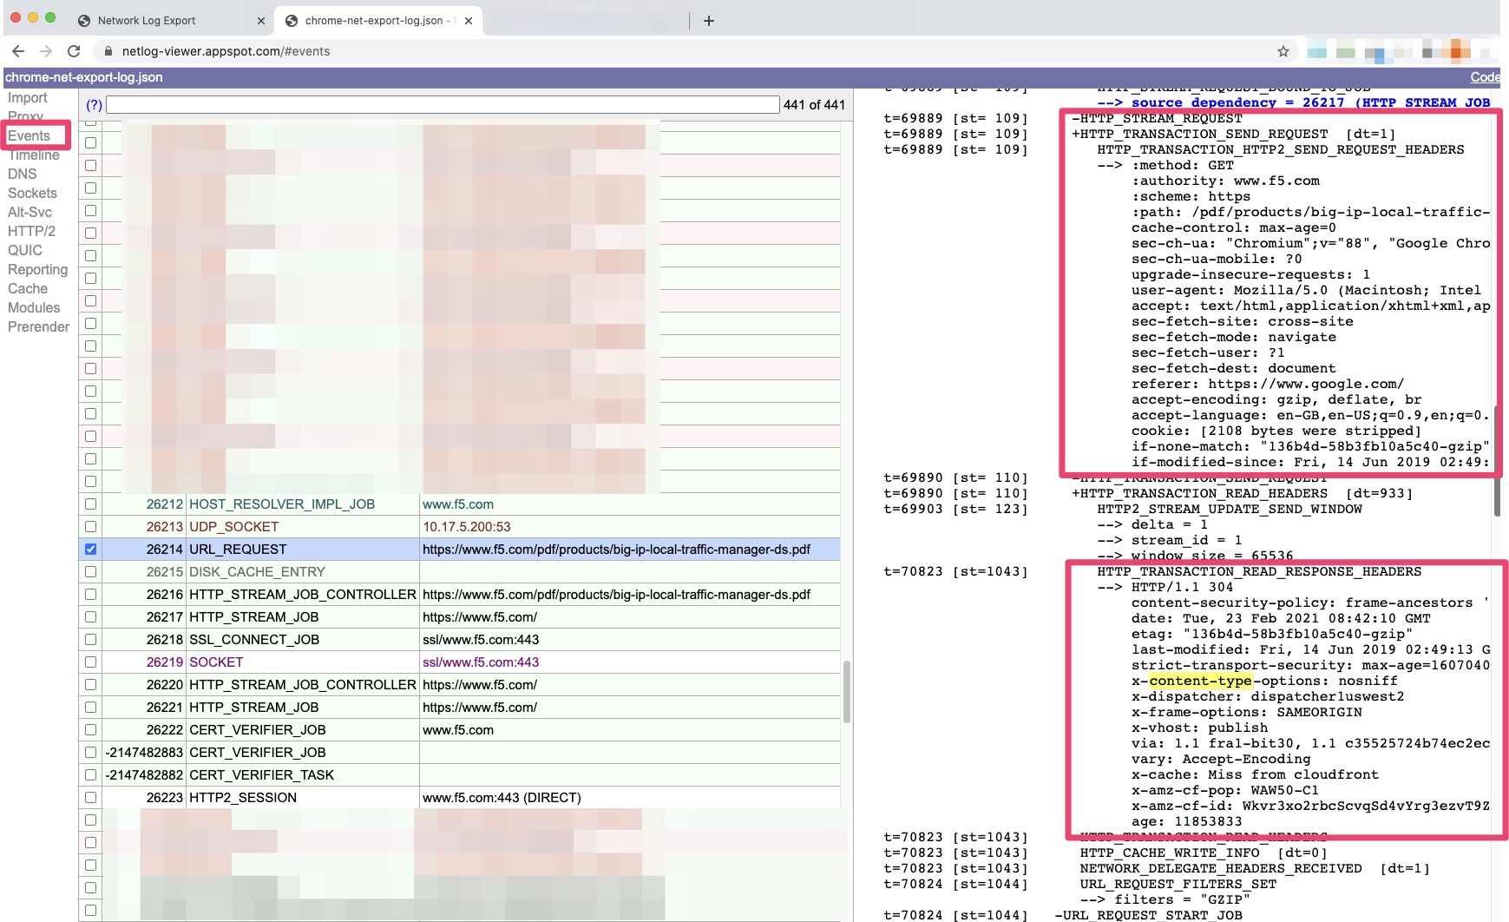Open the Events section in sidebar
This screenshot has height=922, width=1509.
click(29, 135)
